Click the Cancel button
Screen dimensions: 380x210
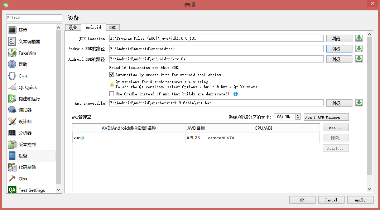[x=331, y=200]
